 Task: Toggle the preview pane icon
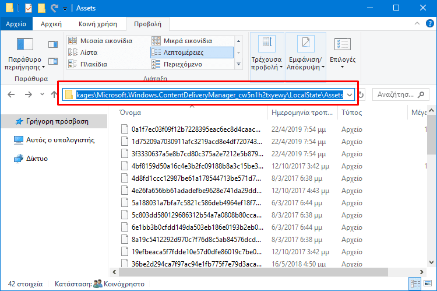(53, 44)
